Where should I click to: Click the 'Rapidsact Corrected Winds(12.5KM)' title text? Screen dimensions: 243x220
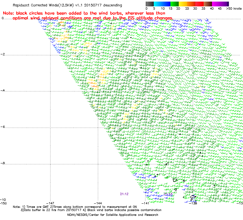43,5
